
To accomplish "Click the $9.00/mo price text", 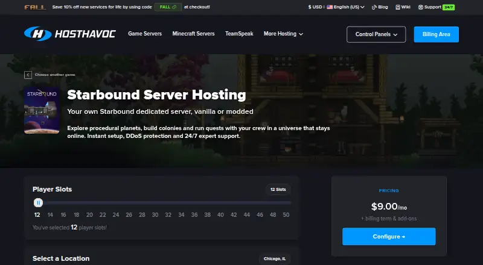I will click(389, 207).
